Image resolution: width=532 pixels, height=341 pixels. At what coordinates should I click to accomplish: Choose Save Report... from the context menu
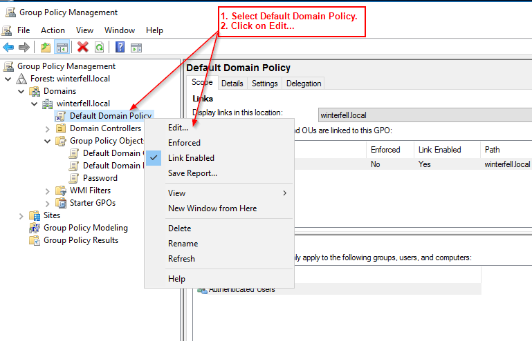coord(192,173)
